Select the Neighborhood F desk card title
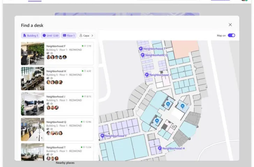 point(56,46)
